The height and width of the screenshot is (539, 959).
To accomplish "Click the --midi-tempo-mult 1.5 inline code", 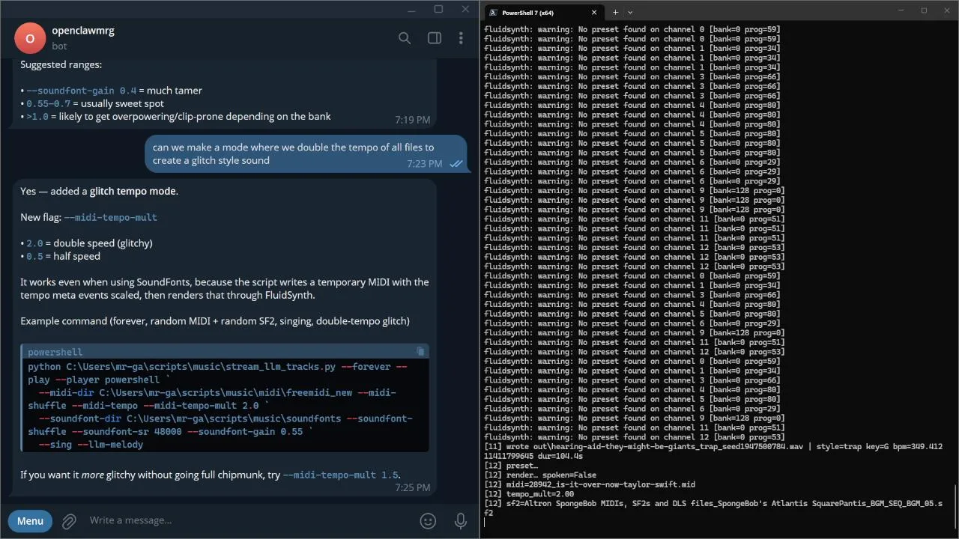I will click(340, 475).
